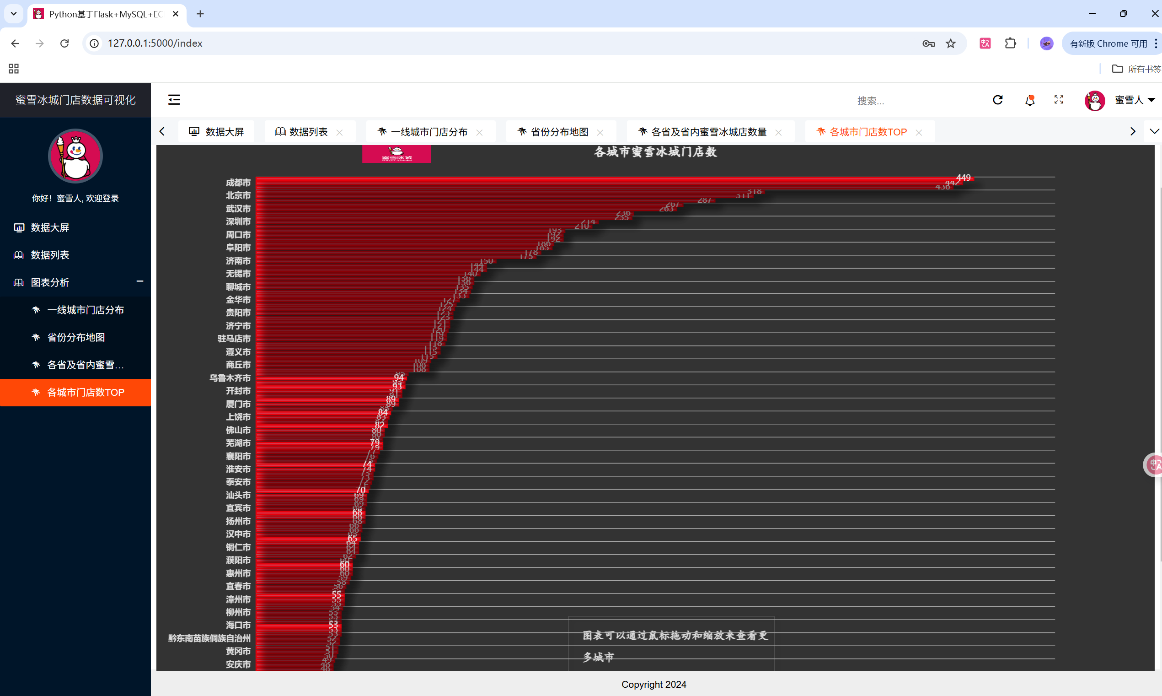
Task: Close the 数据列表 tab
Action: [x=340, y=133]
